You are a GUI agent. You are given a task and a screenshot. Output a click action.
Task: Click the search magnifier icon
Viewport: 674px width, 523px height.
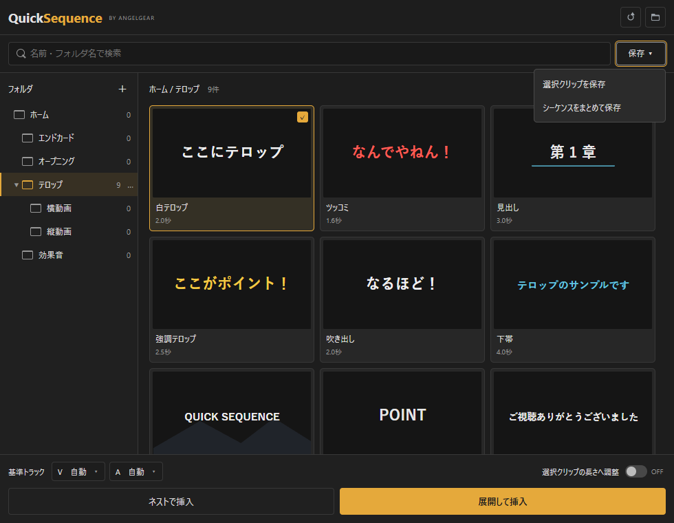pyautogui.click(x=21, y=54)
